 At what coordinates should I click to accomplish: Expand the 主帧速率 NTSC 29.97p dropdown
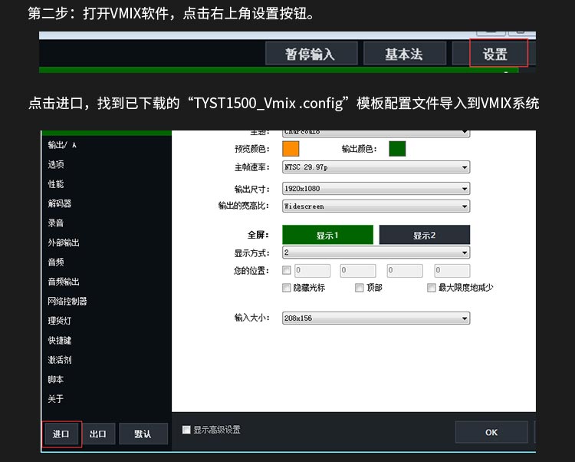[x=376, y=167]
